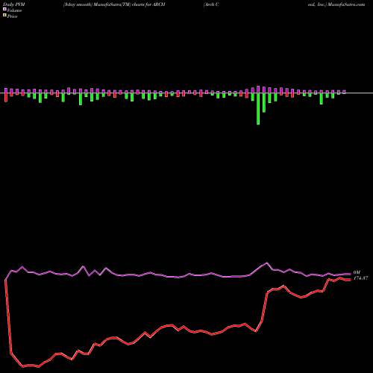Click the Volume legend color swatch
Screen dimensions: 373x373
(4, 10)
